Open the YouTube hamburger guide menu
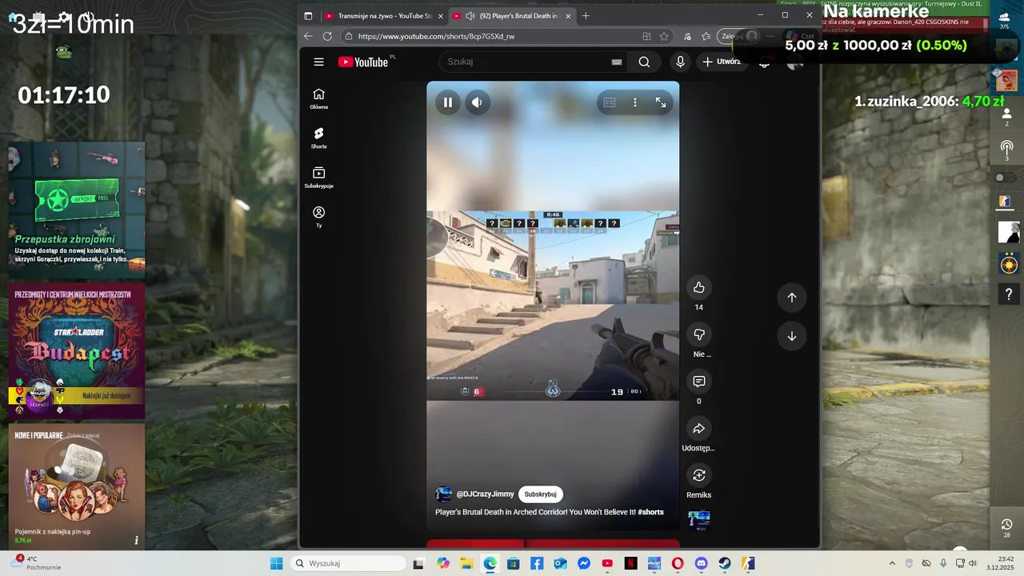Viewport: 1024px width, 576px height. pyautogui.click(x=318, y=62)
